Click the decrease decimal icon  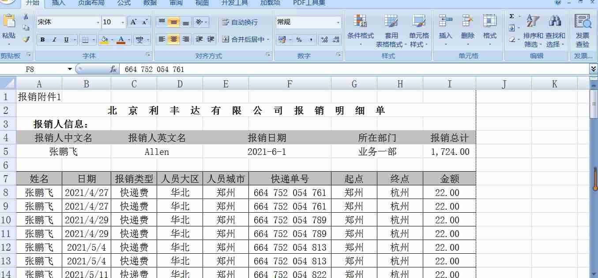coord(336,40)
